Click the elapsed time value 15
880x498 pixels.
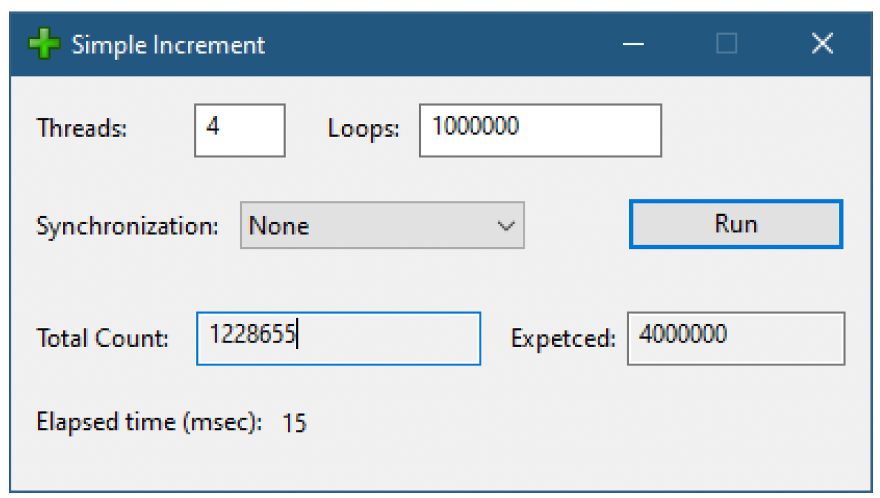click(294, 423)
